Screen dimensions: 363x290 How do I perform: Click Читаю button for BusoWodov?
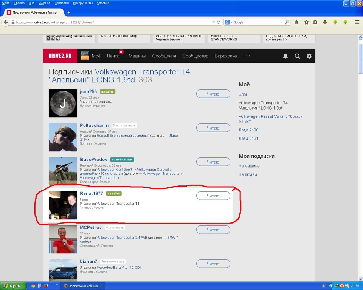(213, 162)
